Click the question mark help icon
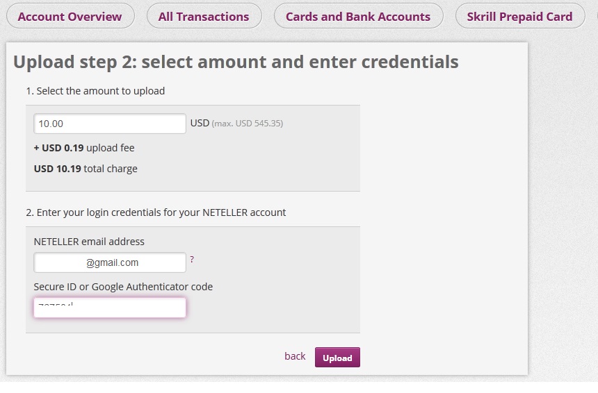Screen dimensions: 598x393 pos(192,260)
